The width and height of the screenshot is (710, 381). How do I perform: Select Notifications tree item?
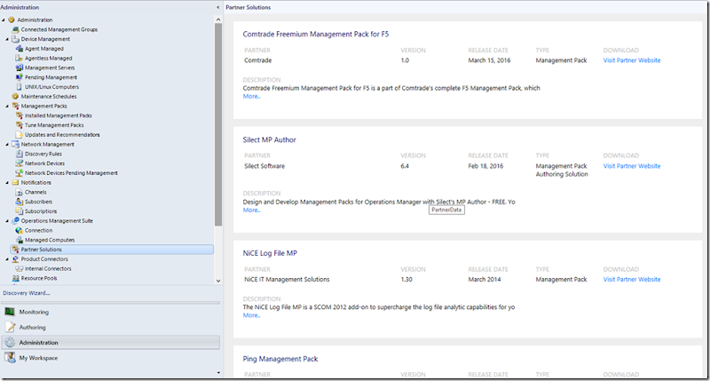[x=35, y=183]
